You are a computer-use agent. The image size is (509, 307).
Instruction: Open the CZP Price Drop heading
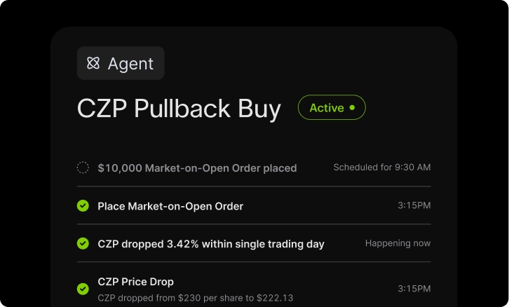click(135, 282)
